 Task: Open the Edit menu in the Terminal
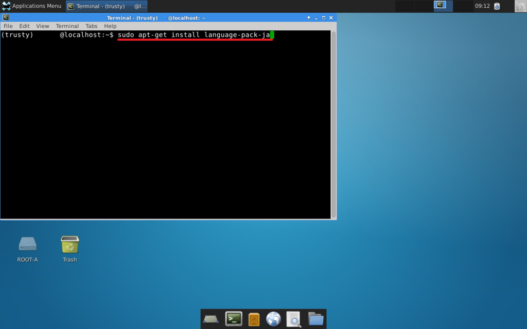tap(24, 26)
